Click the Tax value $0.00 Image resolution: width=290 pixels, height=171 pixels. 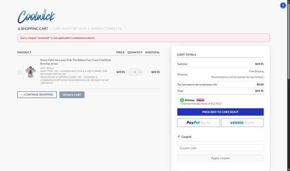[260, 85]
